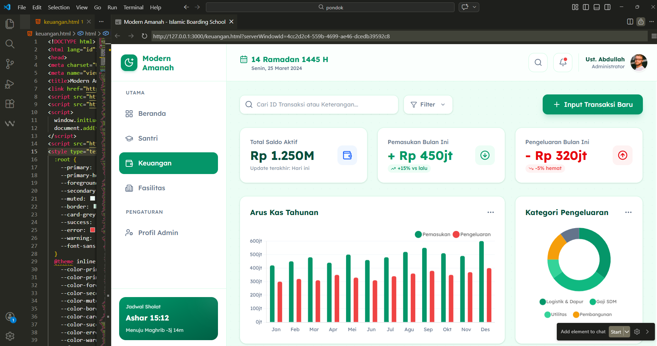Screen dimensions: 657x346
Task: Open the Terminal menu
Action: click(x=133, y=7)
